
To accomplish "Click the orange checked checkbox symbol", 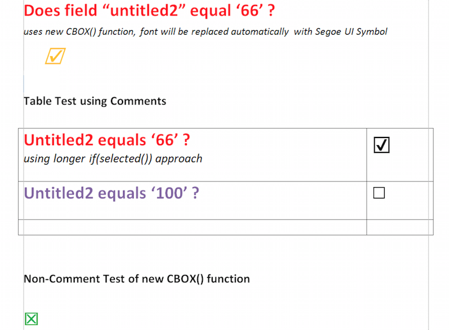I will [x=56, y=56].
